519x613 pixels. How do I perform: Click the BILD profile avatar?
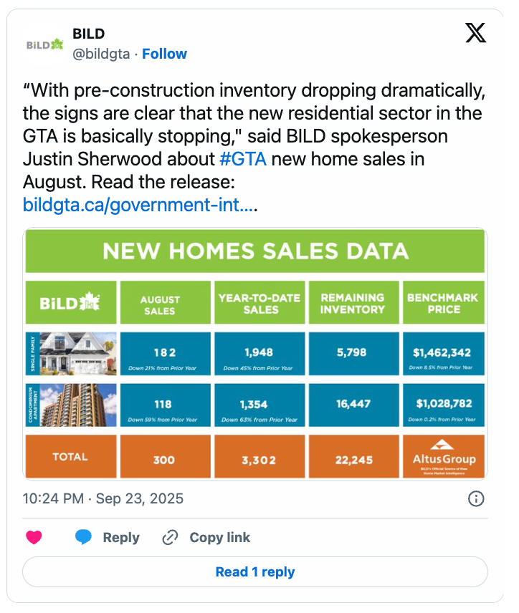tap(44, 44)
